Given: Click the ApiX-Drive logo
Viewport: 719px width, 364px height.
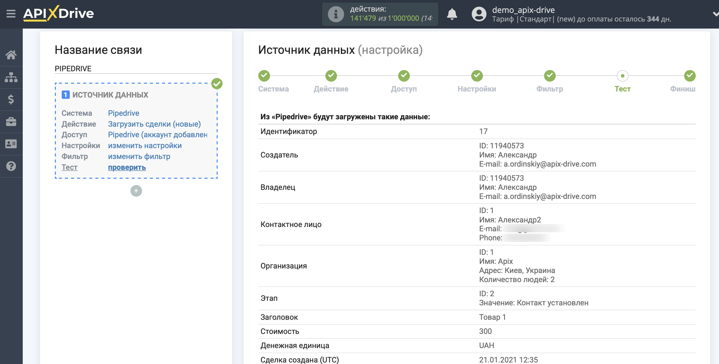Looking at the screenshot, I should pyautogui.click(x=58, y=13).
